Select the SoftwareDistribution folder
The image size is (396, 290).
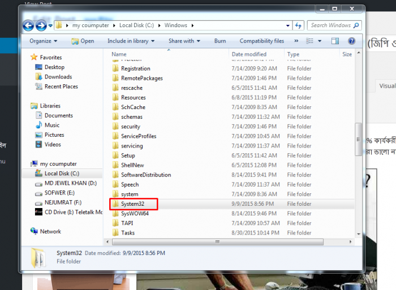[x=146, y=175]
